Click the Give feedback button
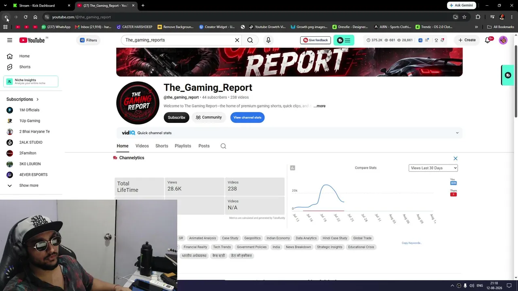Viewport: 518px width, 291px height. [x=315, y=40]
